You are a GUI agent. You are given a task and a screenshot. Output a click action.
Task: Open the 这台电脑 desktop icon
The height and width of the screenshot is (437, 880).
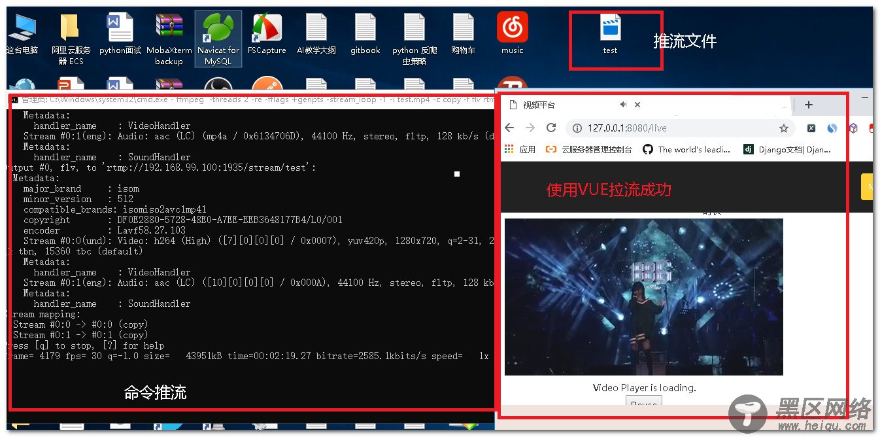(x=22, y=34)
